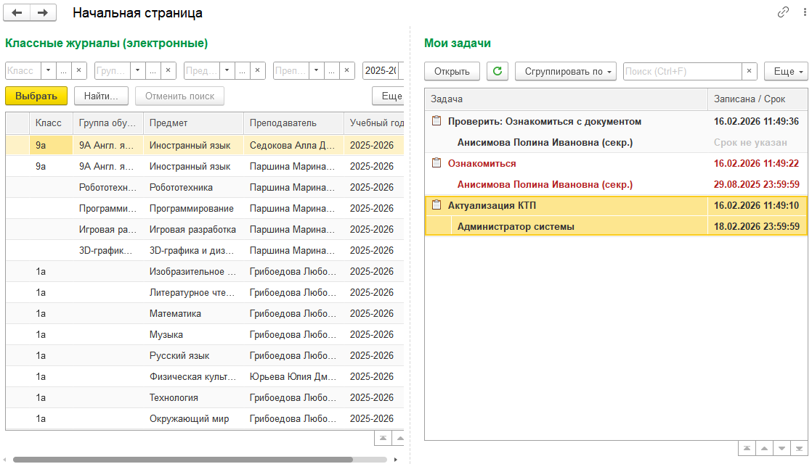Click the journals horizontal scrollbar
Viewport: 812px width, 464px height.
pos(182,459)
